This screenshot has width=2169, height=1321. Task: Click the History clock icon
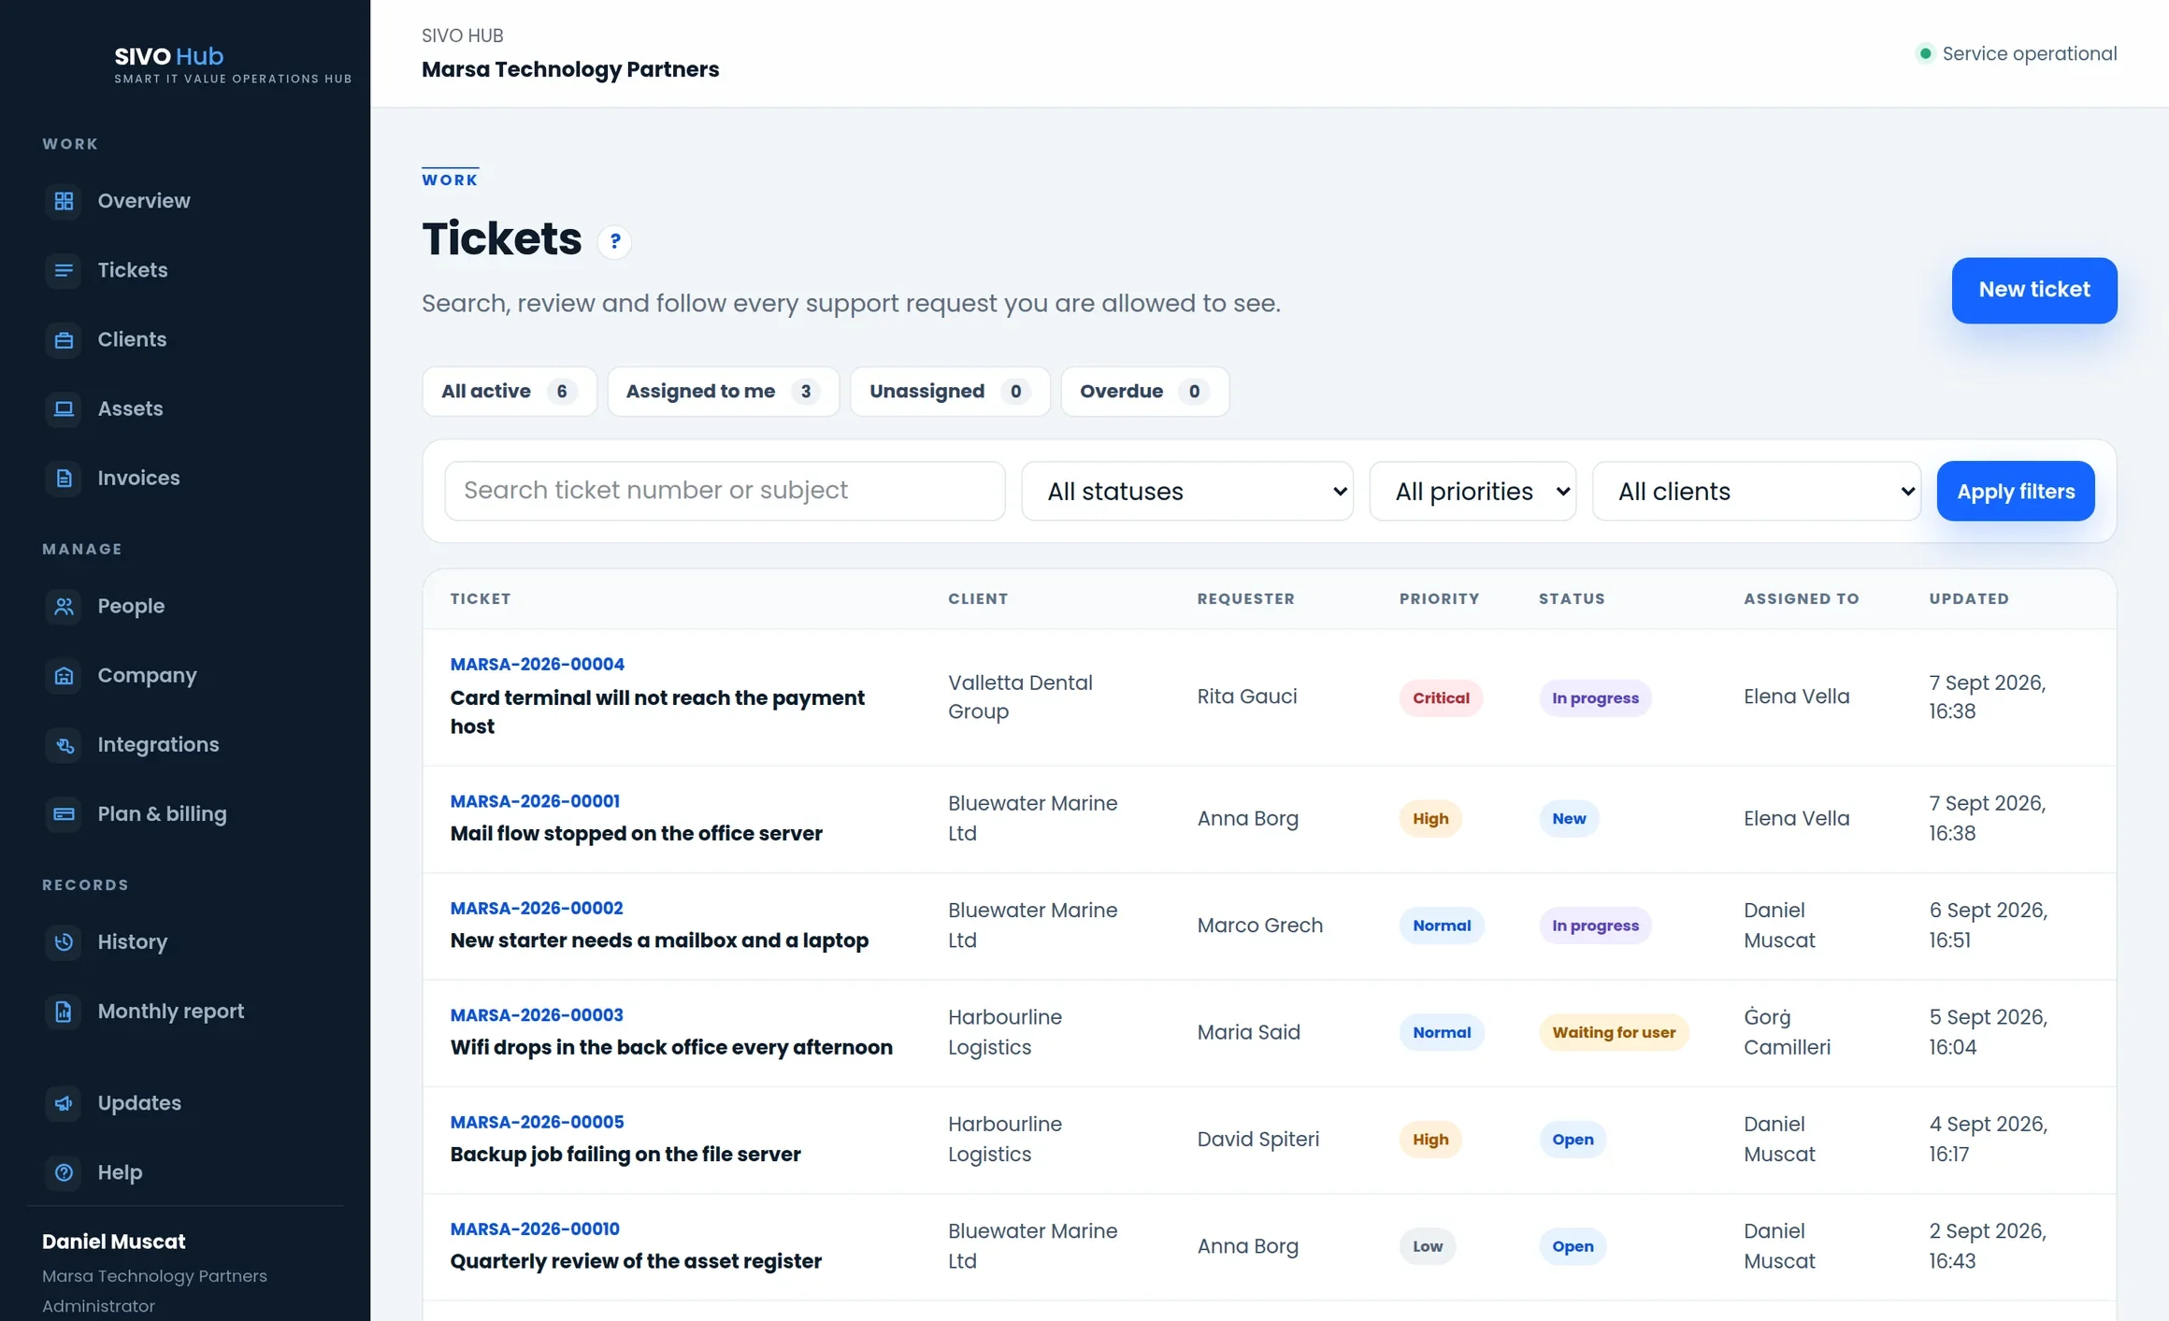64,941
